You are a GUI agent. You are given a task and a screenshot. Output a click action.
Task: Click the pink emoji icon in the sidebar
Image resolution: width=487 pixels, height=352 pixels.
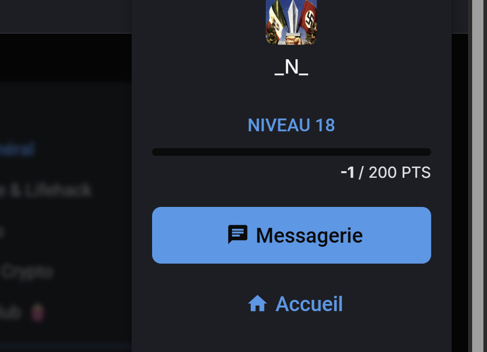coord(37,312)
